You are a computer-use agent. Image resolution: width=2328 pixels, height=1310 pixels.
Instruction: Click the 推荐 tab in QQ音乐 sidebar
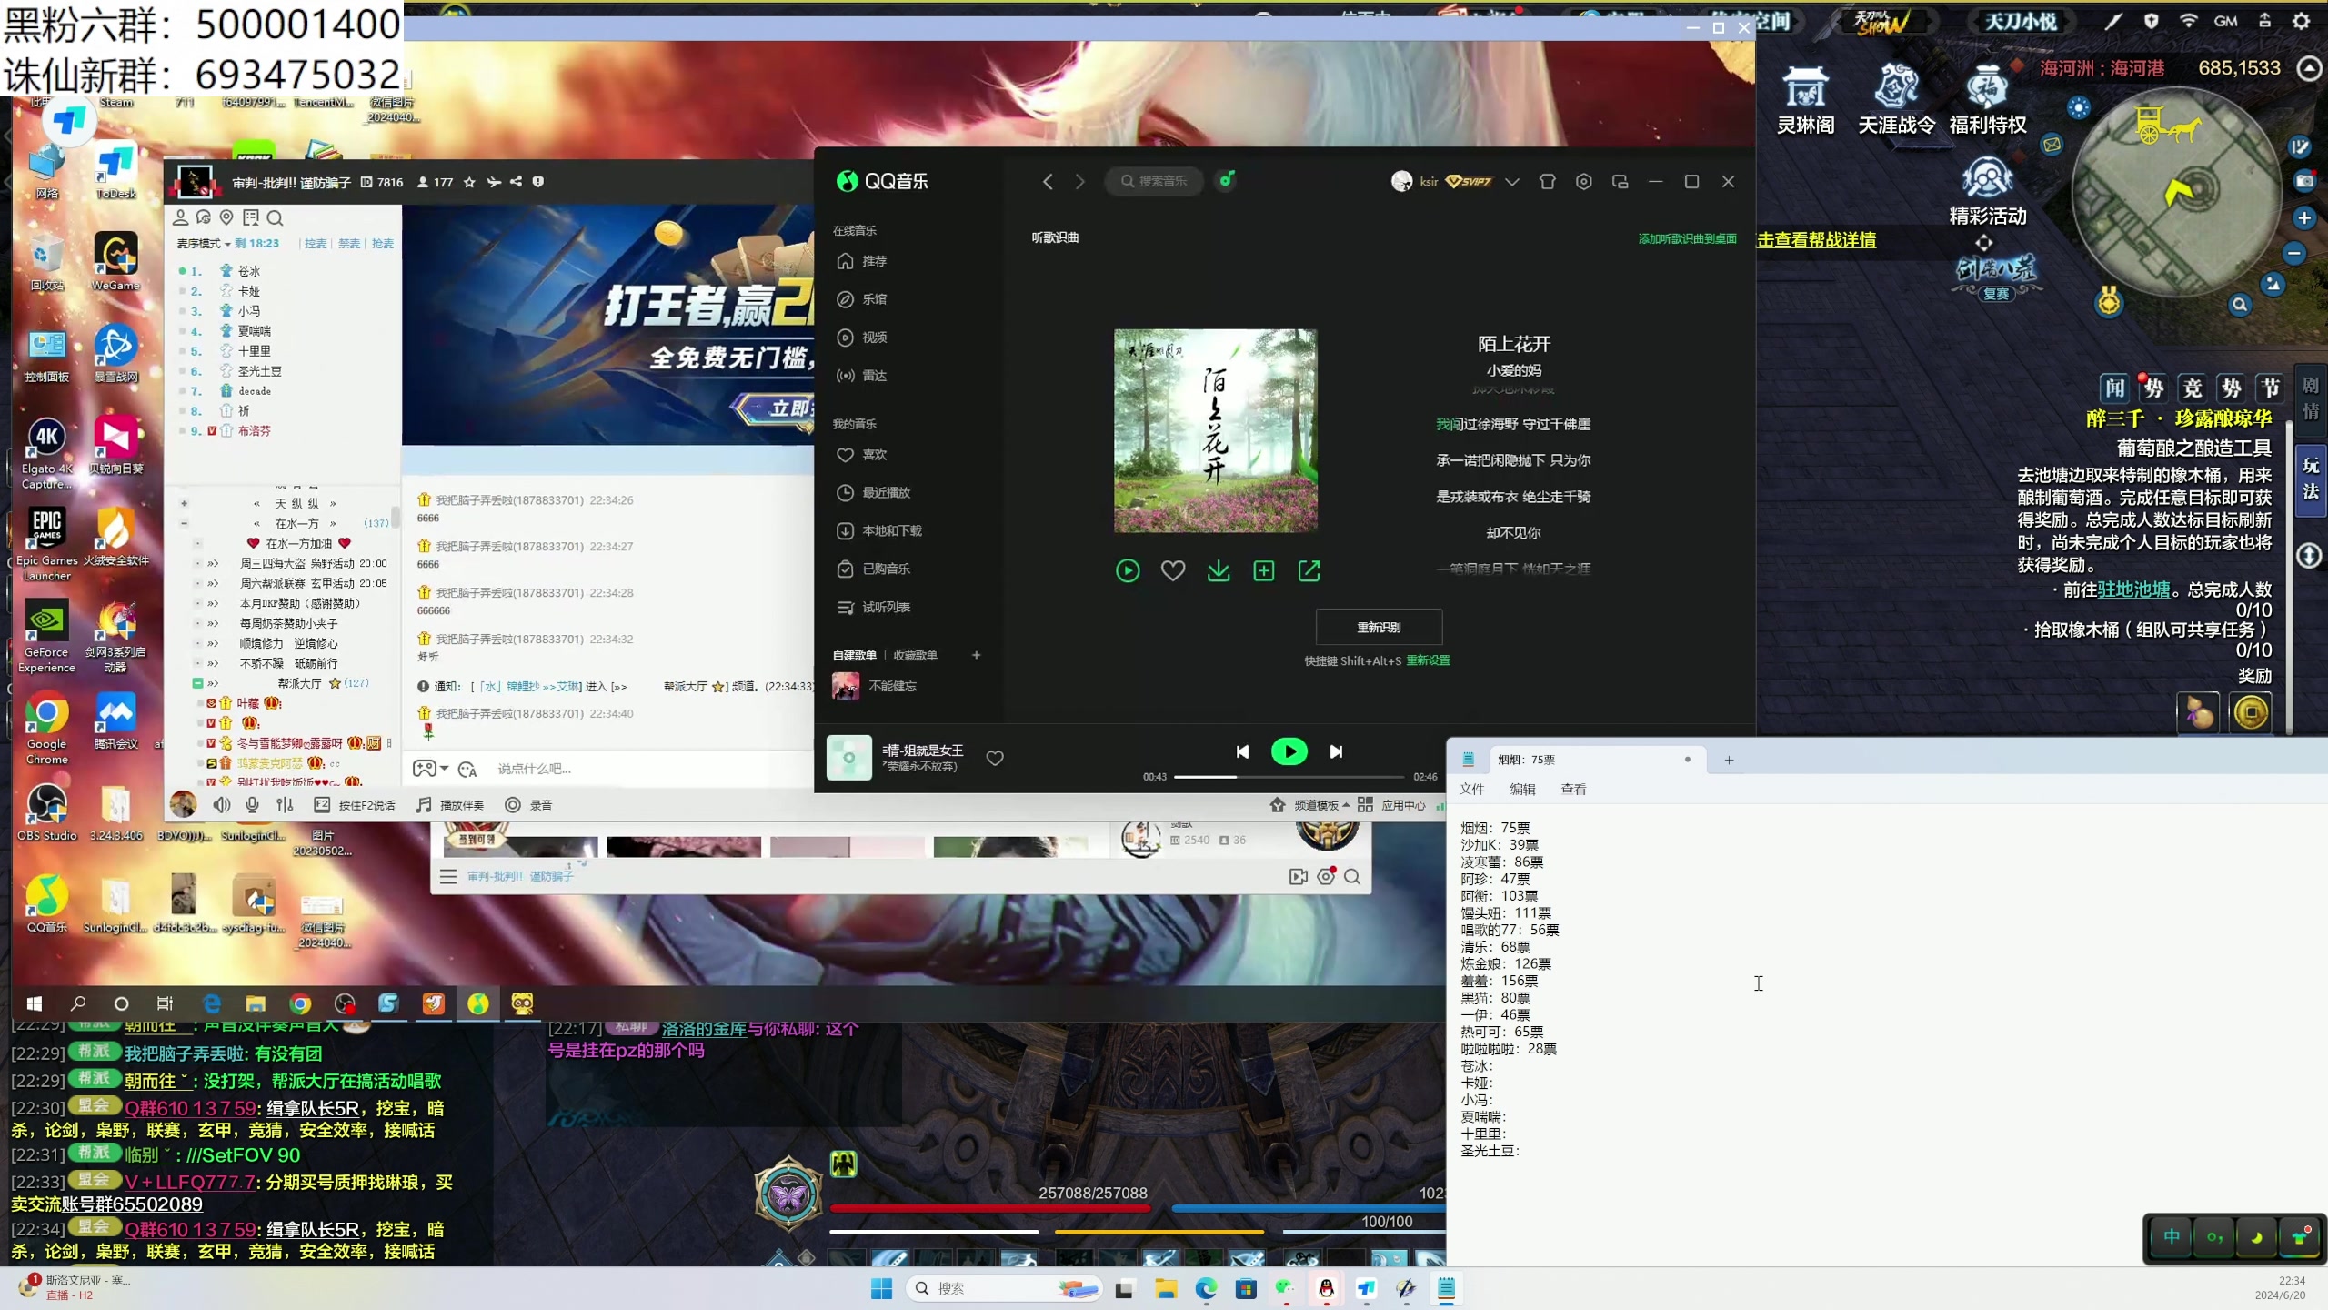pos(875,261)
